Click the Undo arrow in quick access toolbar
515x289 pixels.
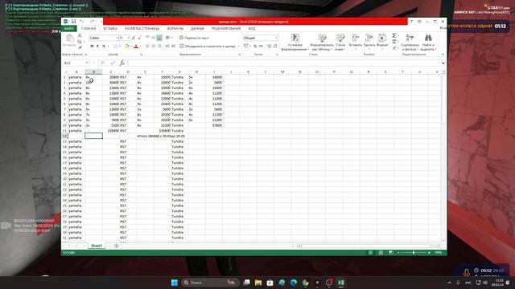click(x=82, y=22)
